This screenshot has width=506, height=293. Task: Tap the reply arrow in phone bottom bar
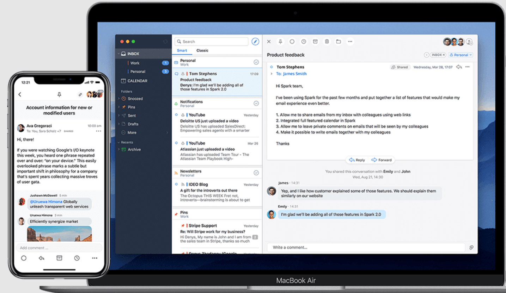[42, 258]
